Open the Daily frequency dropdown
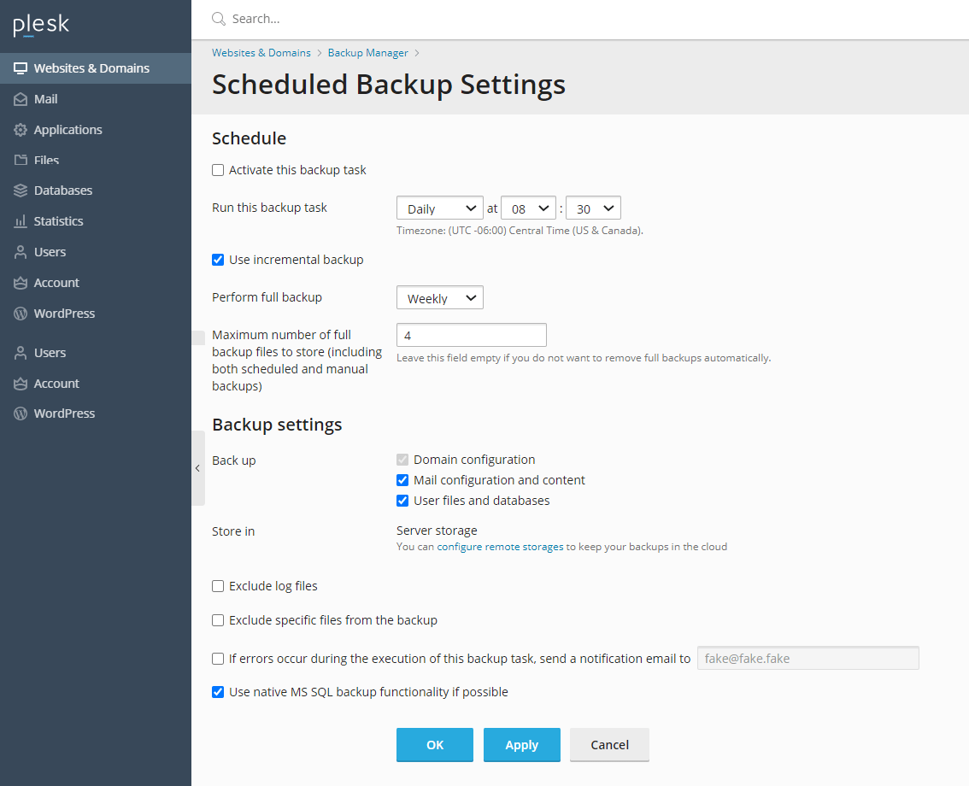969x786 pixels. (x=439, y=207)
